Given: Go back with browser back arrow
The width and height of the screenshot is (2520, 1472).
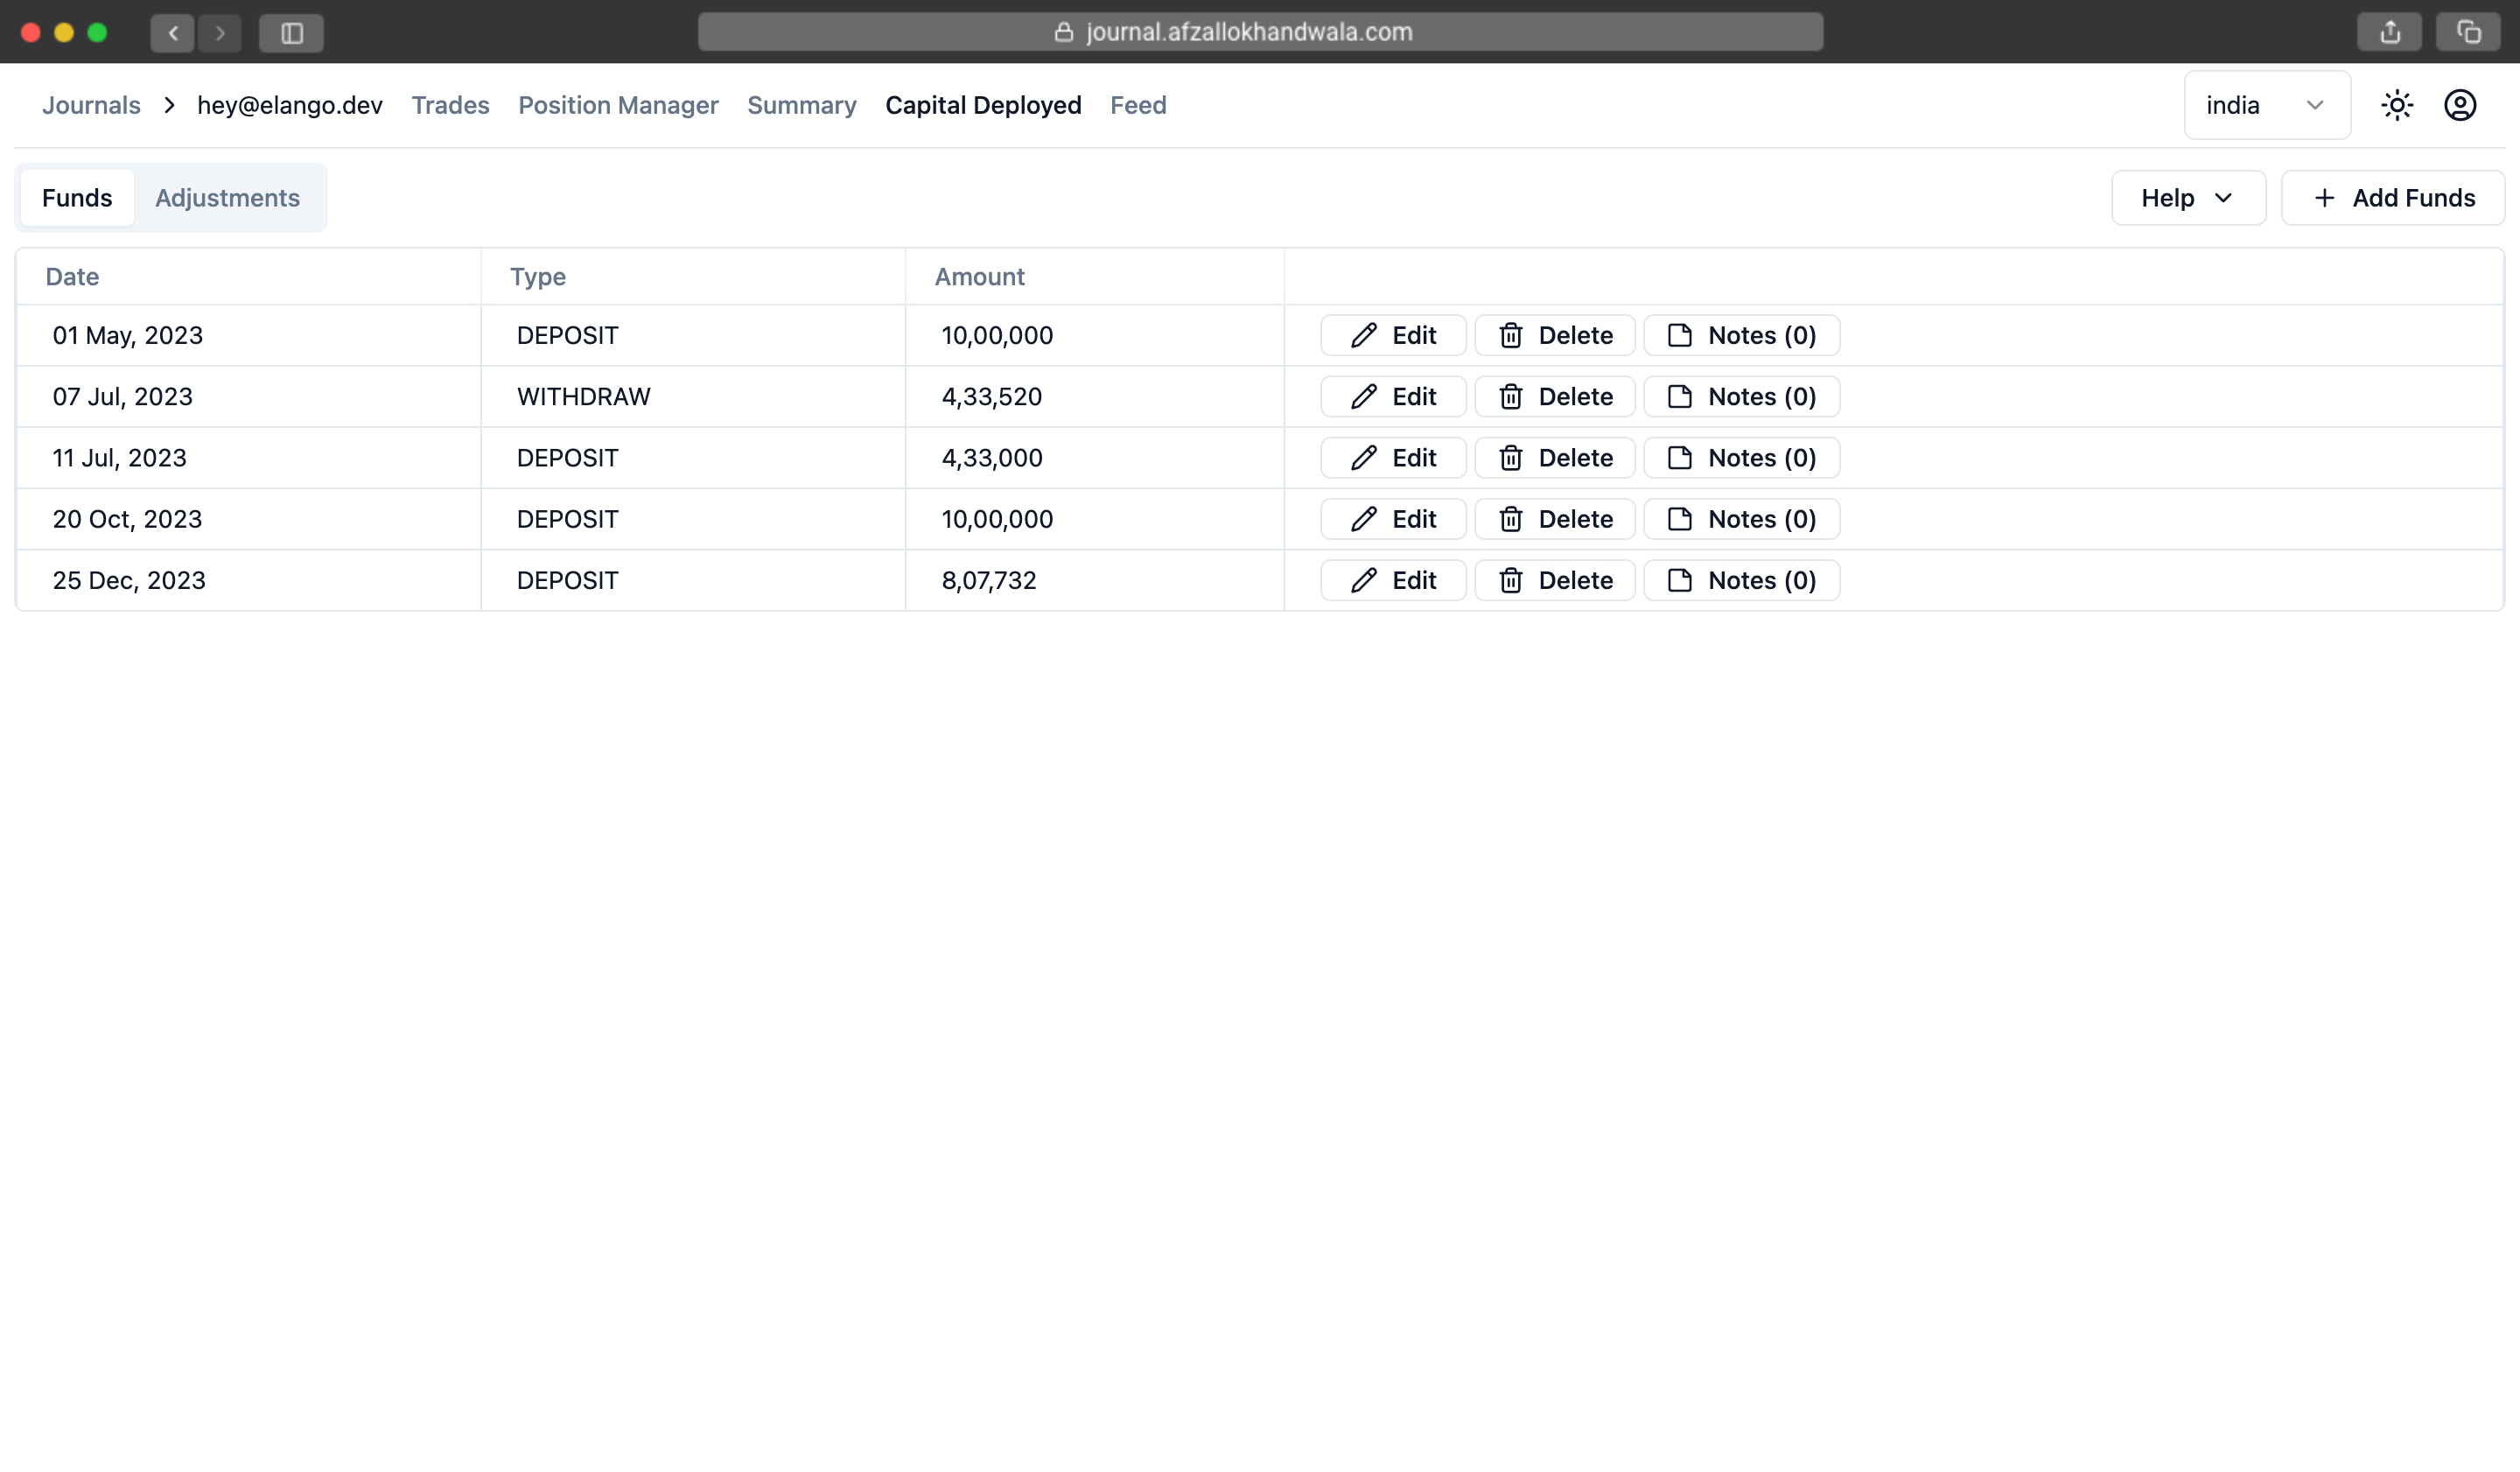Looking at the screenshot, I should point(173,33).
